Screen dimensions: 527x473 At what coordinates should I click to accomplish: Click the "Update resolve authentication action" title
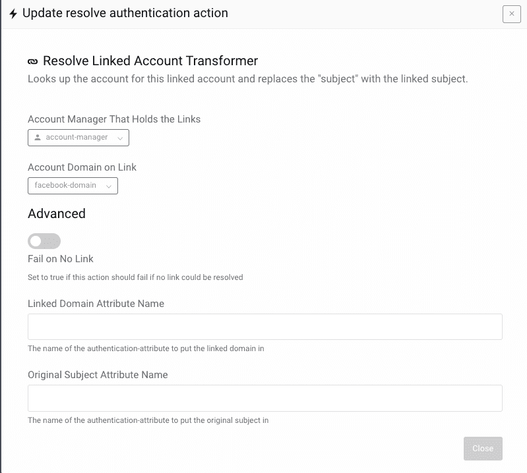(x=125, y=13)
